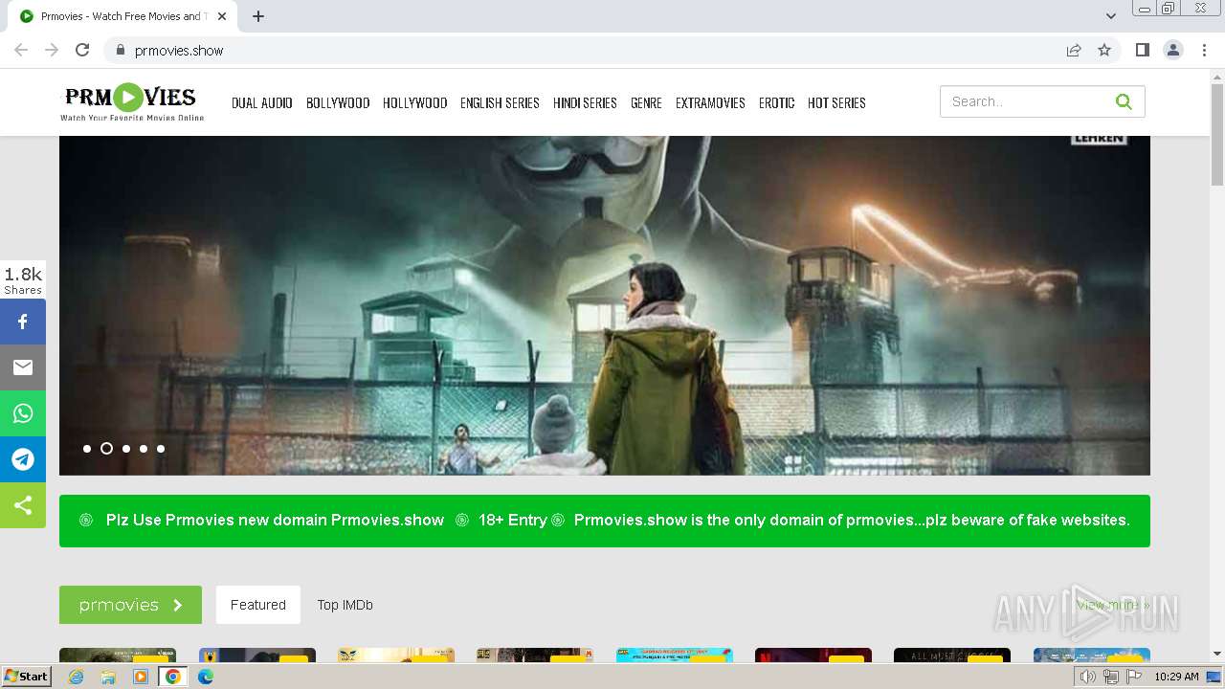Go back to previous page
This screenshot has height=689, width=1225.
point(21,50)
